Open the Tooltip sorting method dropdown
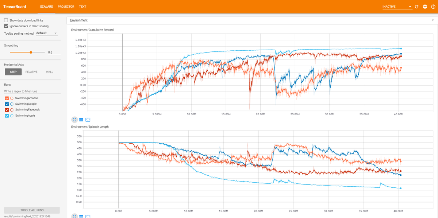Image resolution: width=438 pixels, height=218 pixels. 47,33
